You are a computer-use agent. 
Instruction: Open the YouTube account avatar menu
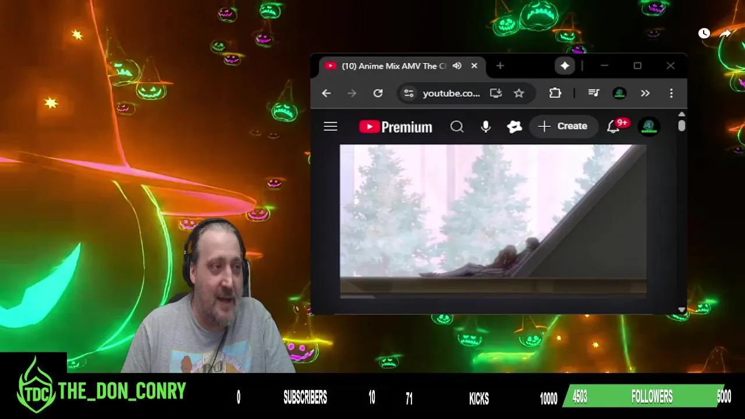[649, 126]
